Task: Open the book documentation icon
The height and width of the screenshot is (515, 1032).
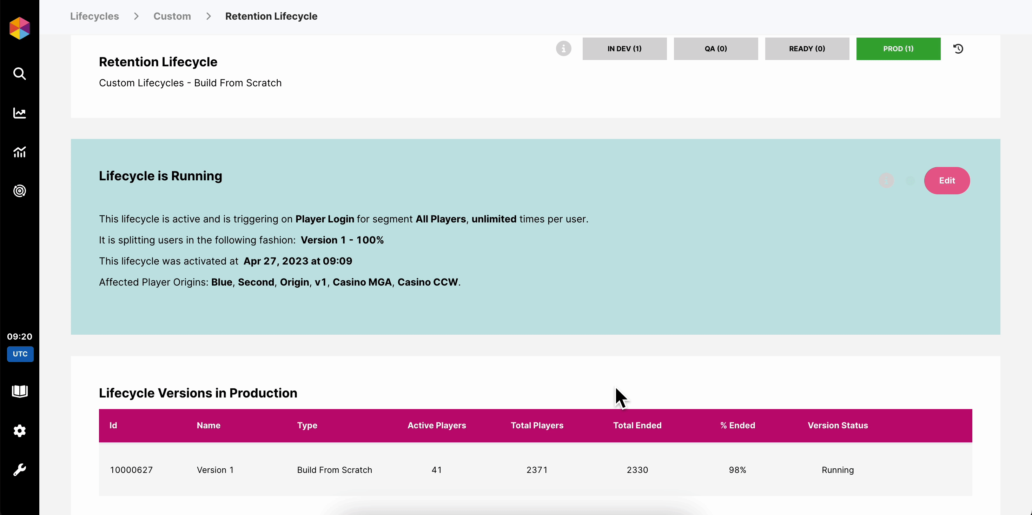Action: coord(19,391)
